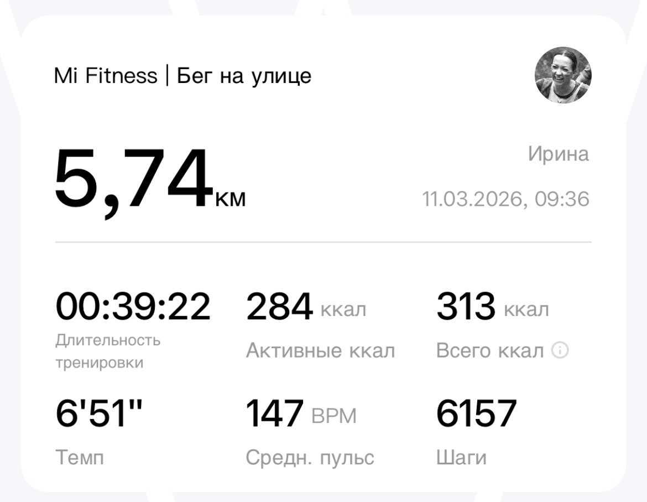Tap the 313 ккал total calories value
The height and width of the screenshot is (502, 647).
click(493, 306)
